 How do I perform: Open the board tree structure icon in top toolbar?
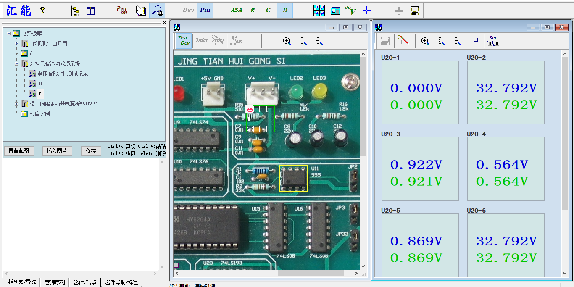75,11
